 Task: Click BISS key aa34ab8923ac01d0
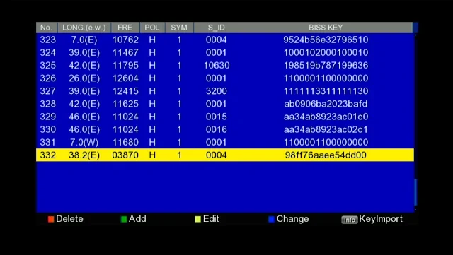(326, 117)
